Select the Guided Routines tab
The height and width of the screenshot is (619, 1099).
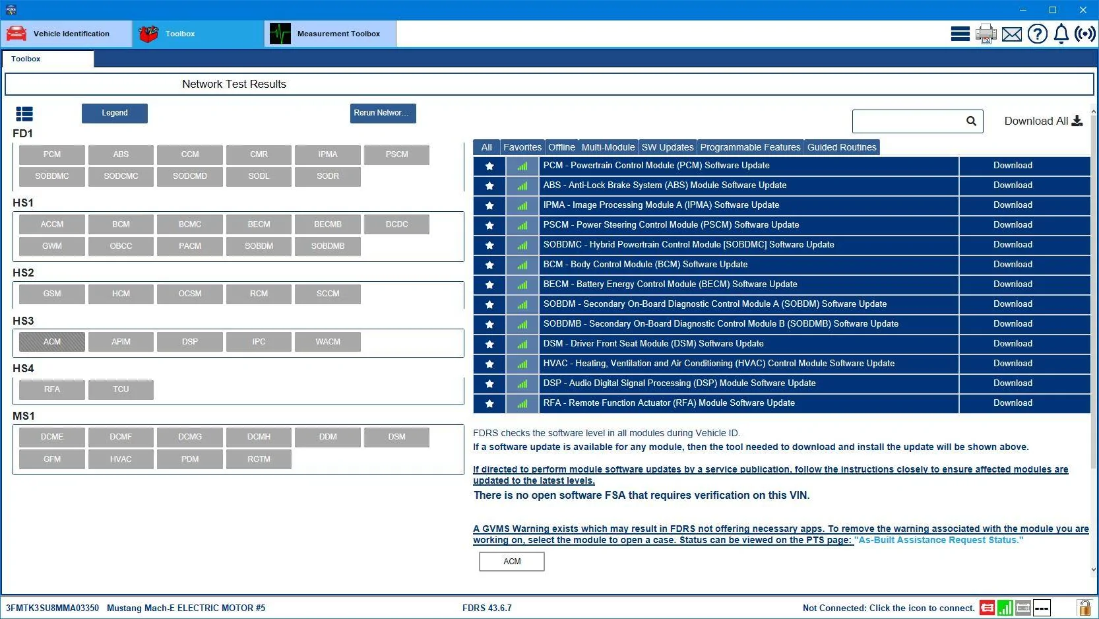tap(842, 147)
